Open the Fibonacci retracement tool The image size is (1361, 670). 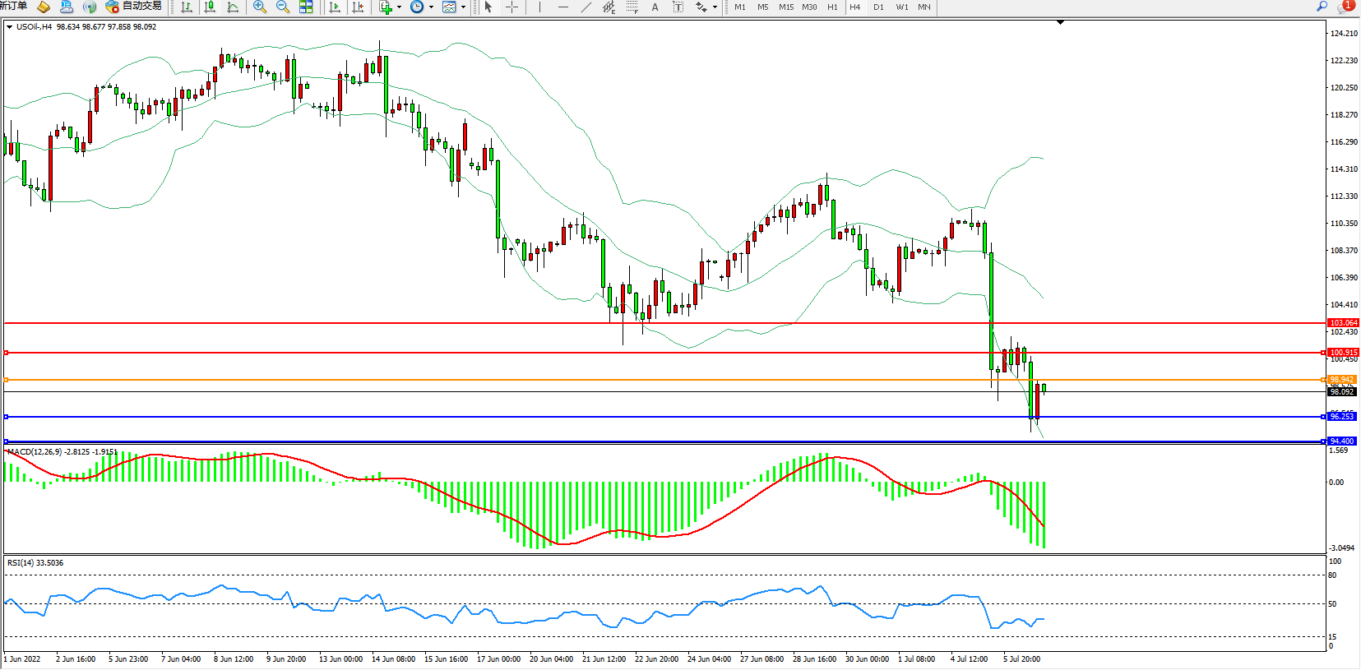pyautogui.click(x=632, y=7)
